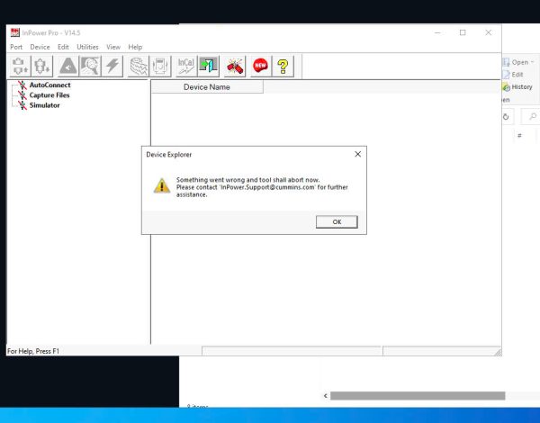The image size is (540, 423).
Task: Click the error message text in dialog
Action: (262, 187)
